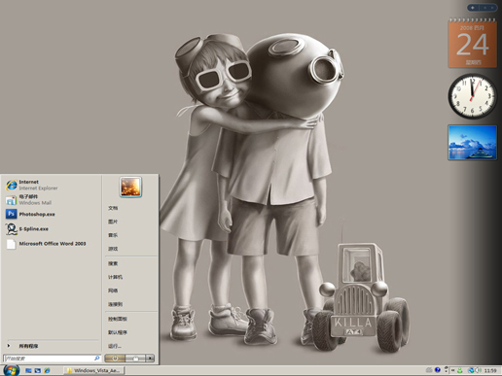
Task: Click the grey tray icon left of help
Action: click(x=429, y=370)
